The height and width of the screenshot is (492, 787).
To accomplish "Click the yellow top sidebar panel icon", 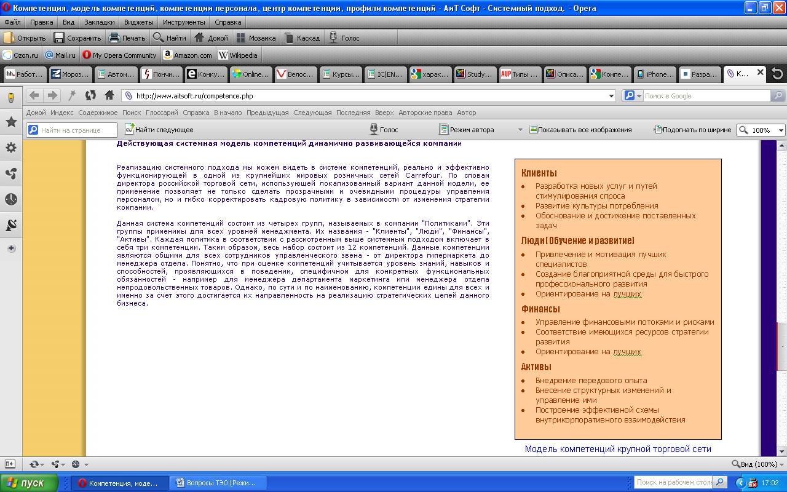I will point(11,97).
